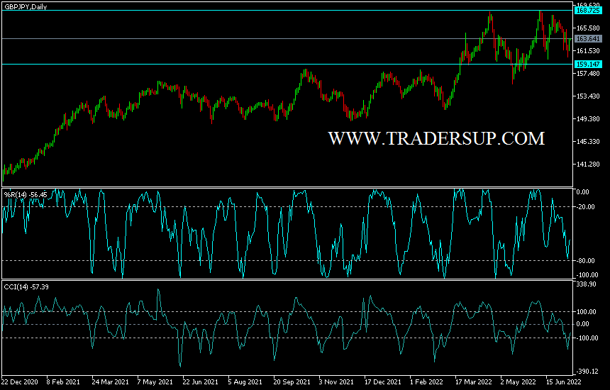Select the 3 Nov 2021 date label
Screen dimensions: 610x390
[336, 381]
